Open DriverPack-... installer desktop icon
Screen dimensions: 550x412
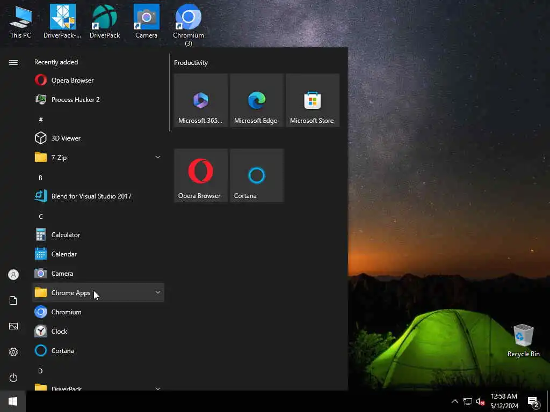coord(62,21)
